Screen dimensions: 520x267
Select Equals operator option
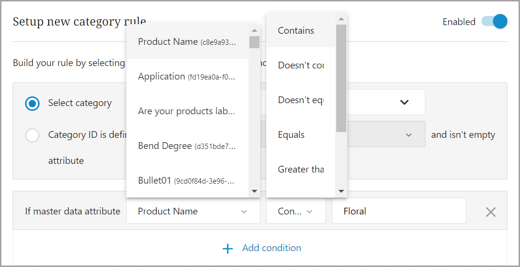pyautogui.click(x=291, y=135)
